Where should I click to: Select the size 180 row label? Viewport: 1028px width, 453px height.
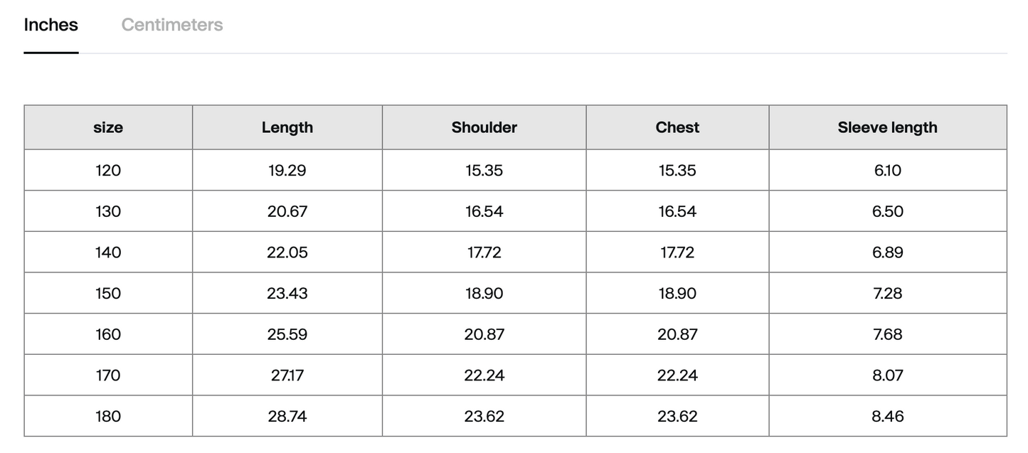tap(108, 416)
